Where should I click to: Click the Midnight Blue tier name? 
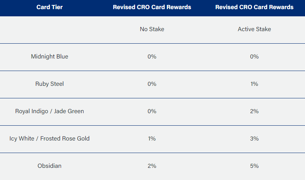[x=50, y=57]
